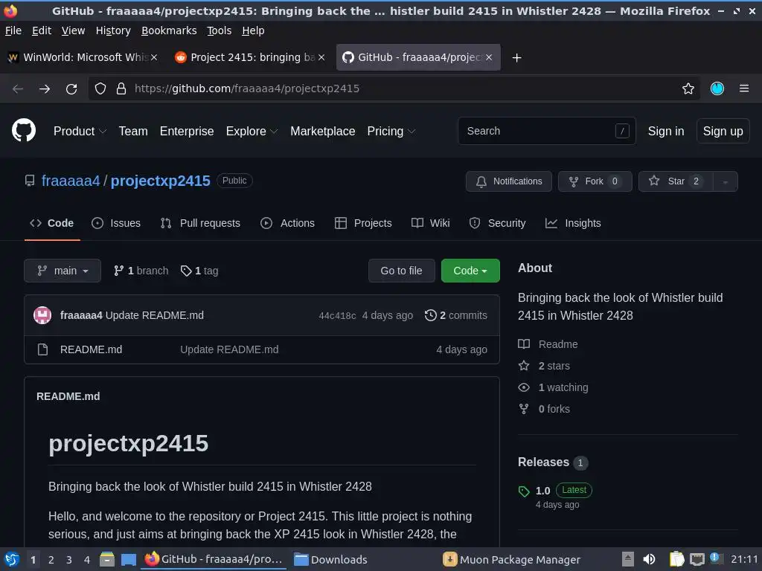Click the Firefox account avatar icon
762x571 pixels.
[717, 88]
